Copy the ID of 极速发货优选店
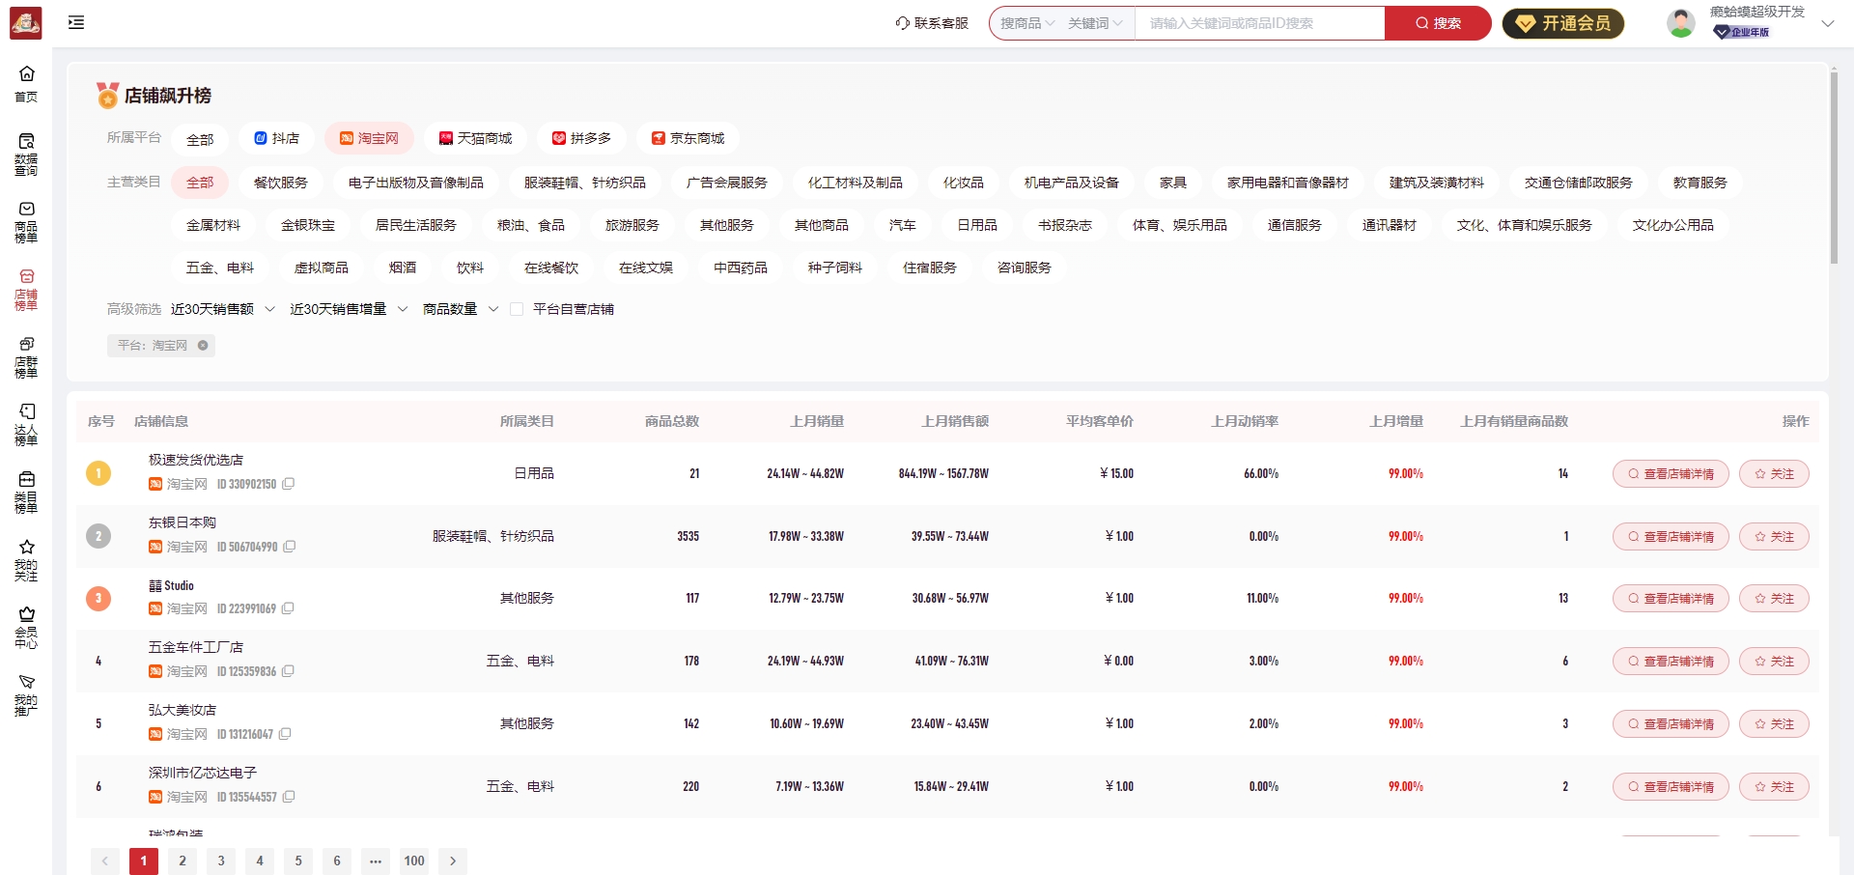 click(290, 484)
